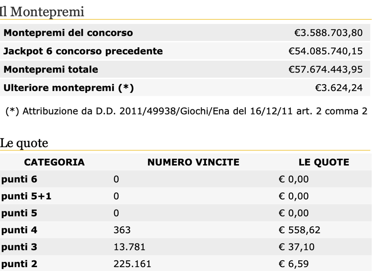This screenshot has width=372, height=271.
Task: Click the 363 wins value for punti 4
Action: pos(122,230)
